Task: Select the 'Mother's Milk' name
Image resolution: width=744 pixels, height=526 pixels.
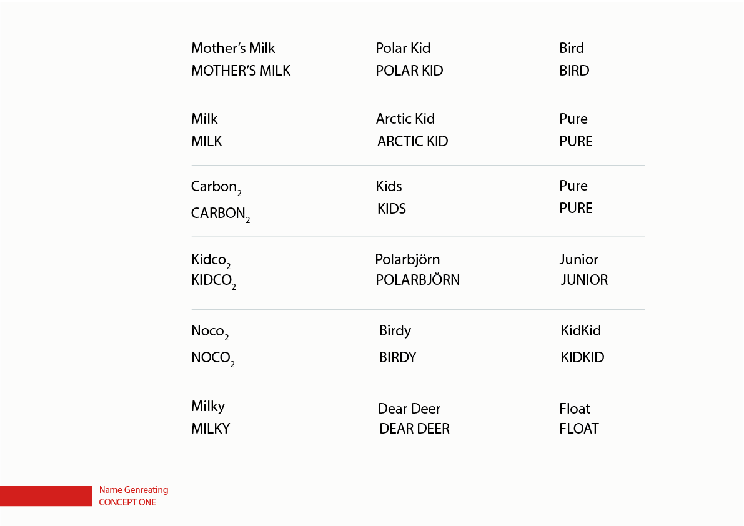Action: tap(233, 48)
